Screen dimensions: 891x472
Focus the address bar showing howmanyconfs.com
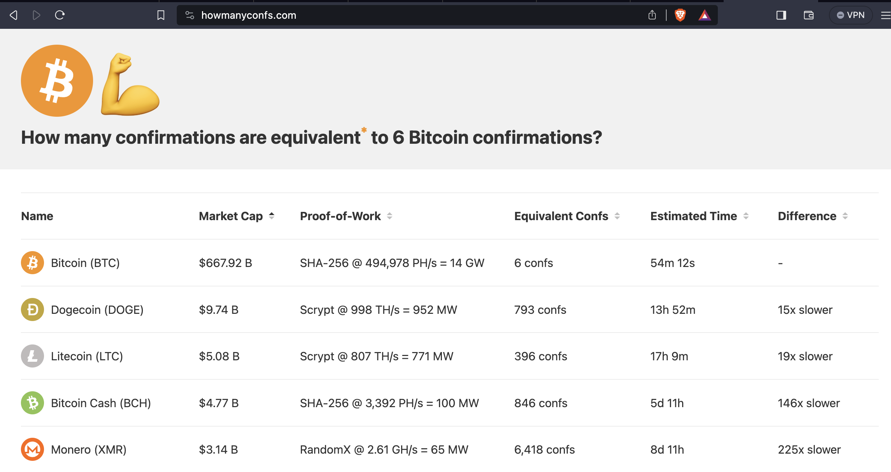pyautogui.click(x=397, y=15)
